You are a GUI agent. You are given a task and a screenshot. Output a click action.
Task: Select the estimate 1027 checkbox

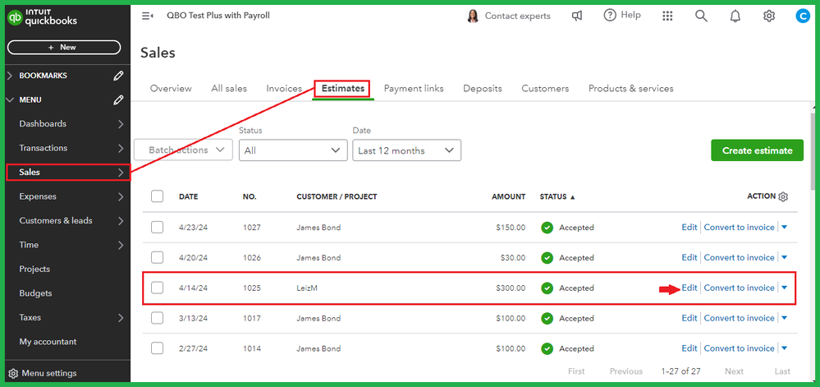(x=158, y=228)
